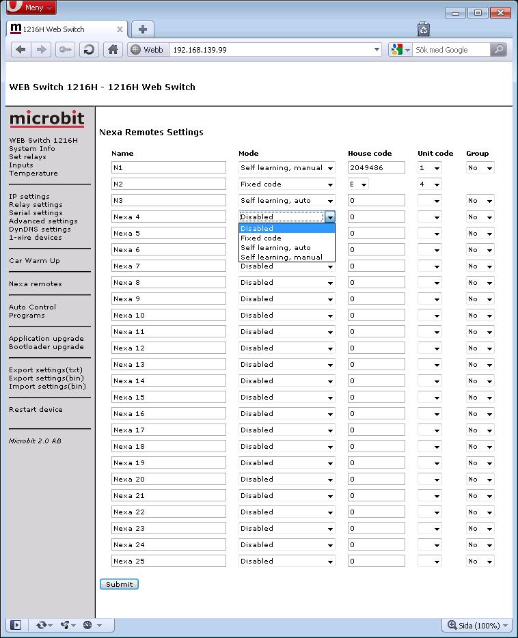The image size is (518, 638).
Task: Open the Application upgrade link
Action: 46,339
